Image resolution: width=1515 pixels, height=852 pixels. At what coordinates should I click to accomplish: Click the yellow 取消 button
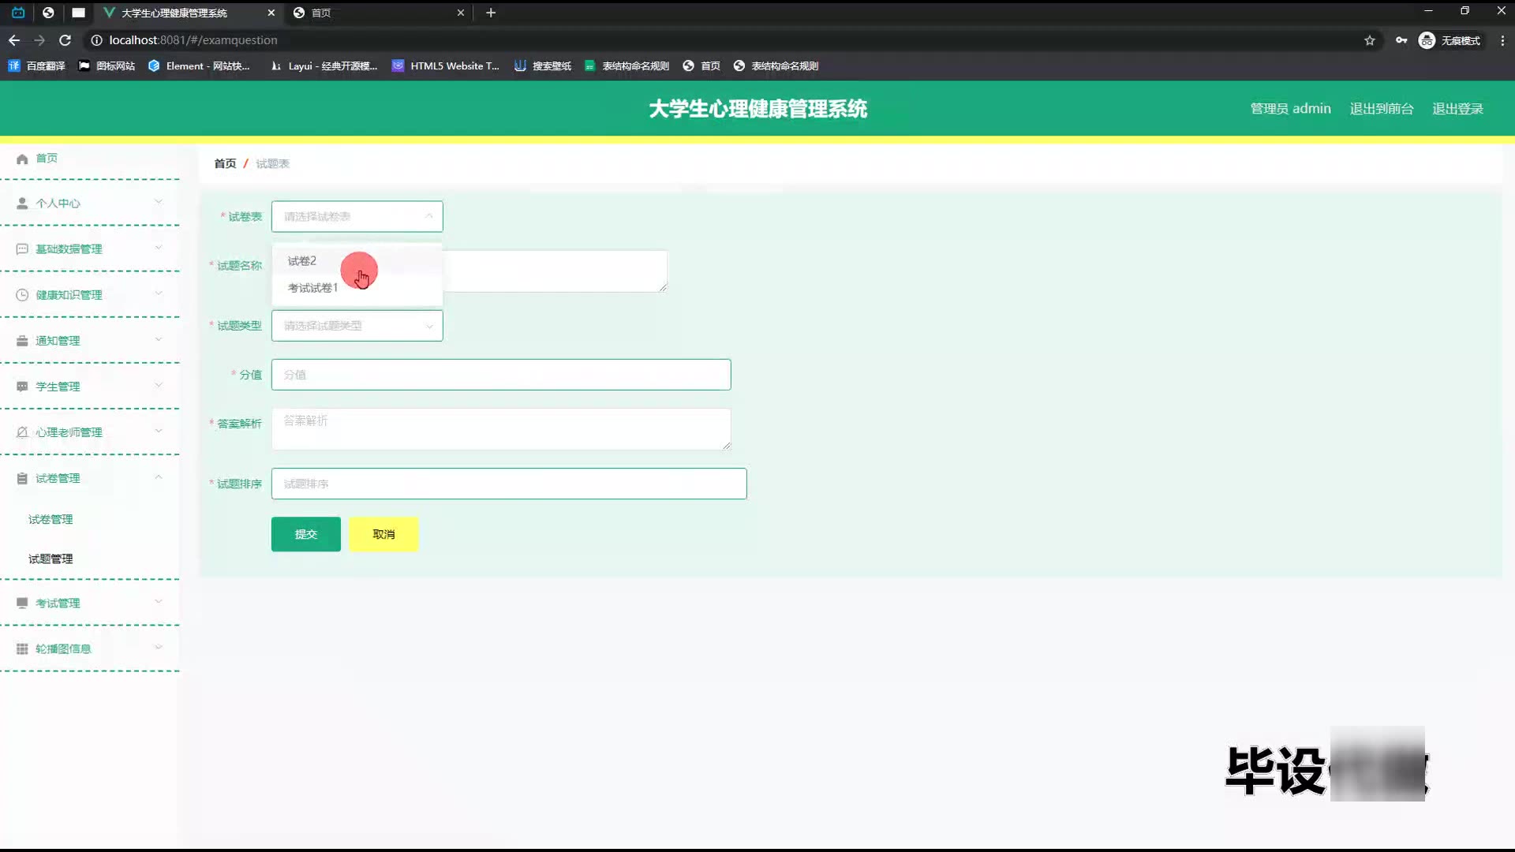pyautogui.click(x=383, y=534)
